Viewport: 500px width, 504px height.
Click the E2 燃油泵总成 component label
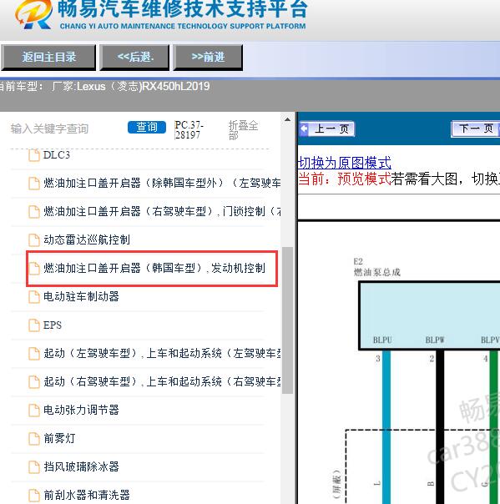point(376,267)
